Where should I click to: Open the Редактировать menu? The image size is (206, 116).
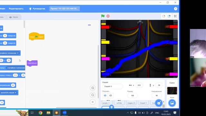click(16, 9)
